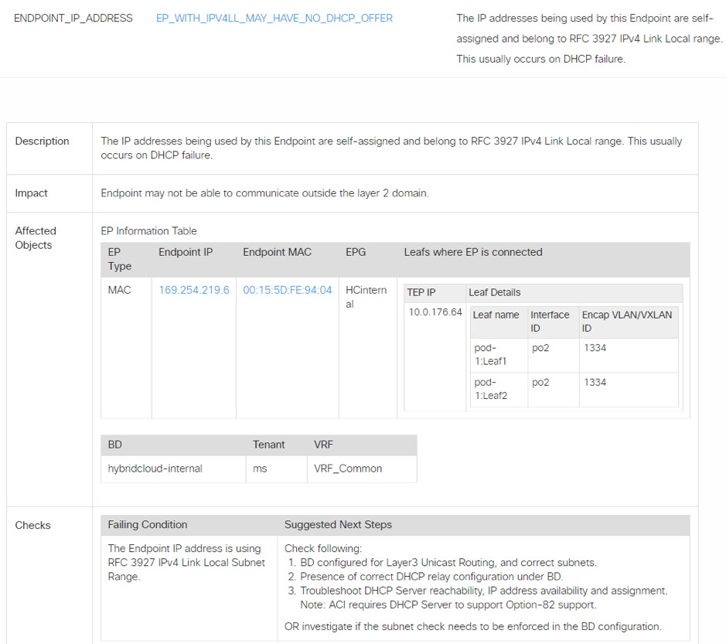This screenshot has width=726, height=644.
Task: Click the Suggested Next Steps column header
Action: coord(338,525)
